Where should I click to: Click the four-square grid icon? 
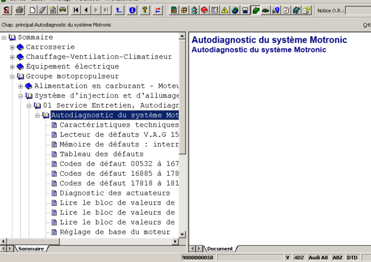coord(184,10)
